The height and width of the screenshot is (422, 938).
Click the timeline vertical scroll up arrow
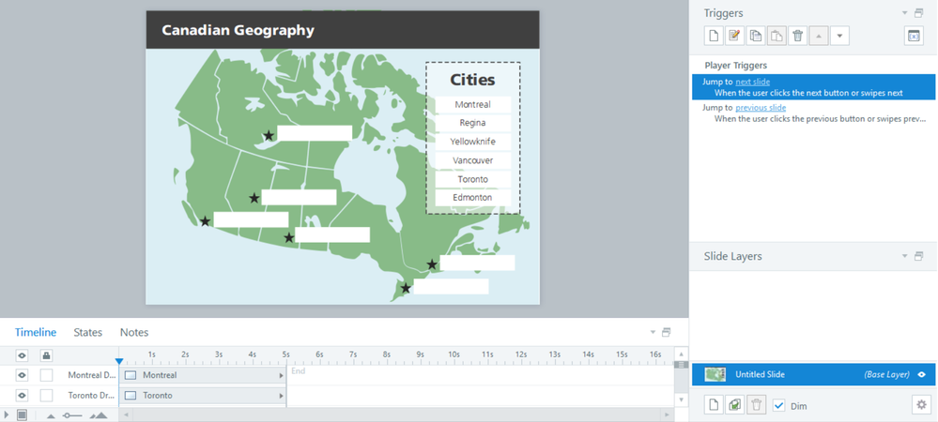coord(680,354)
